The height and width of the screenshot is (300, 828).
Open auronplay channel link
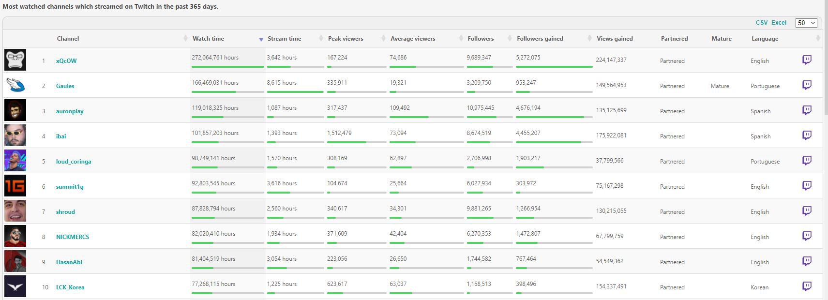[x=70, y=111]
